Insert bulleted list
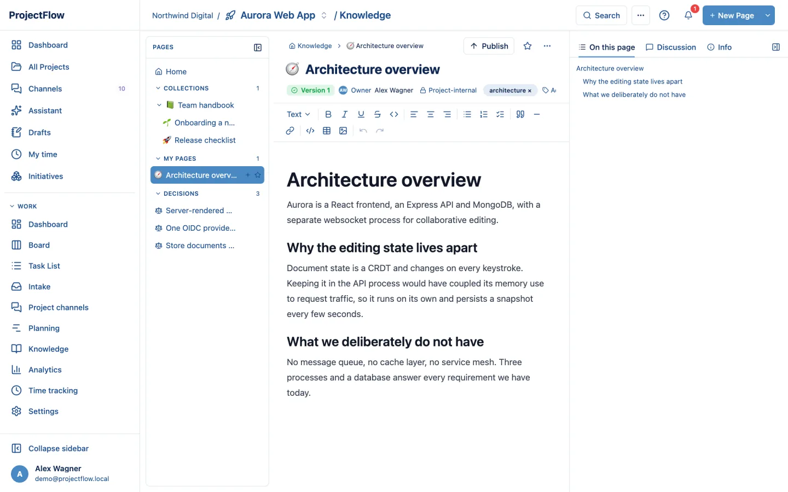 467,114
